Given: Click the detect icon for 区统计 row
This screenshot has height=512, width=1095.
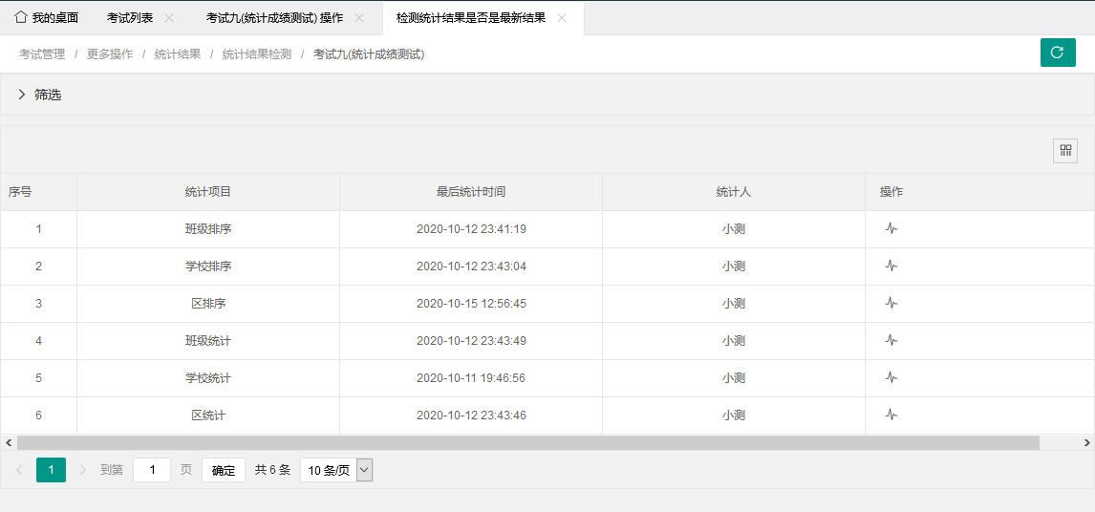Looking at the screenshot, I should point(891,416).
